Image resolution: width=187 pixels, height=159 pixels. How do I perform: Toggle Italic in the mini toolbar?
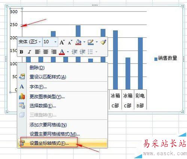(x=30, y=52)
